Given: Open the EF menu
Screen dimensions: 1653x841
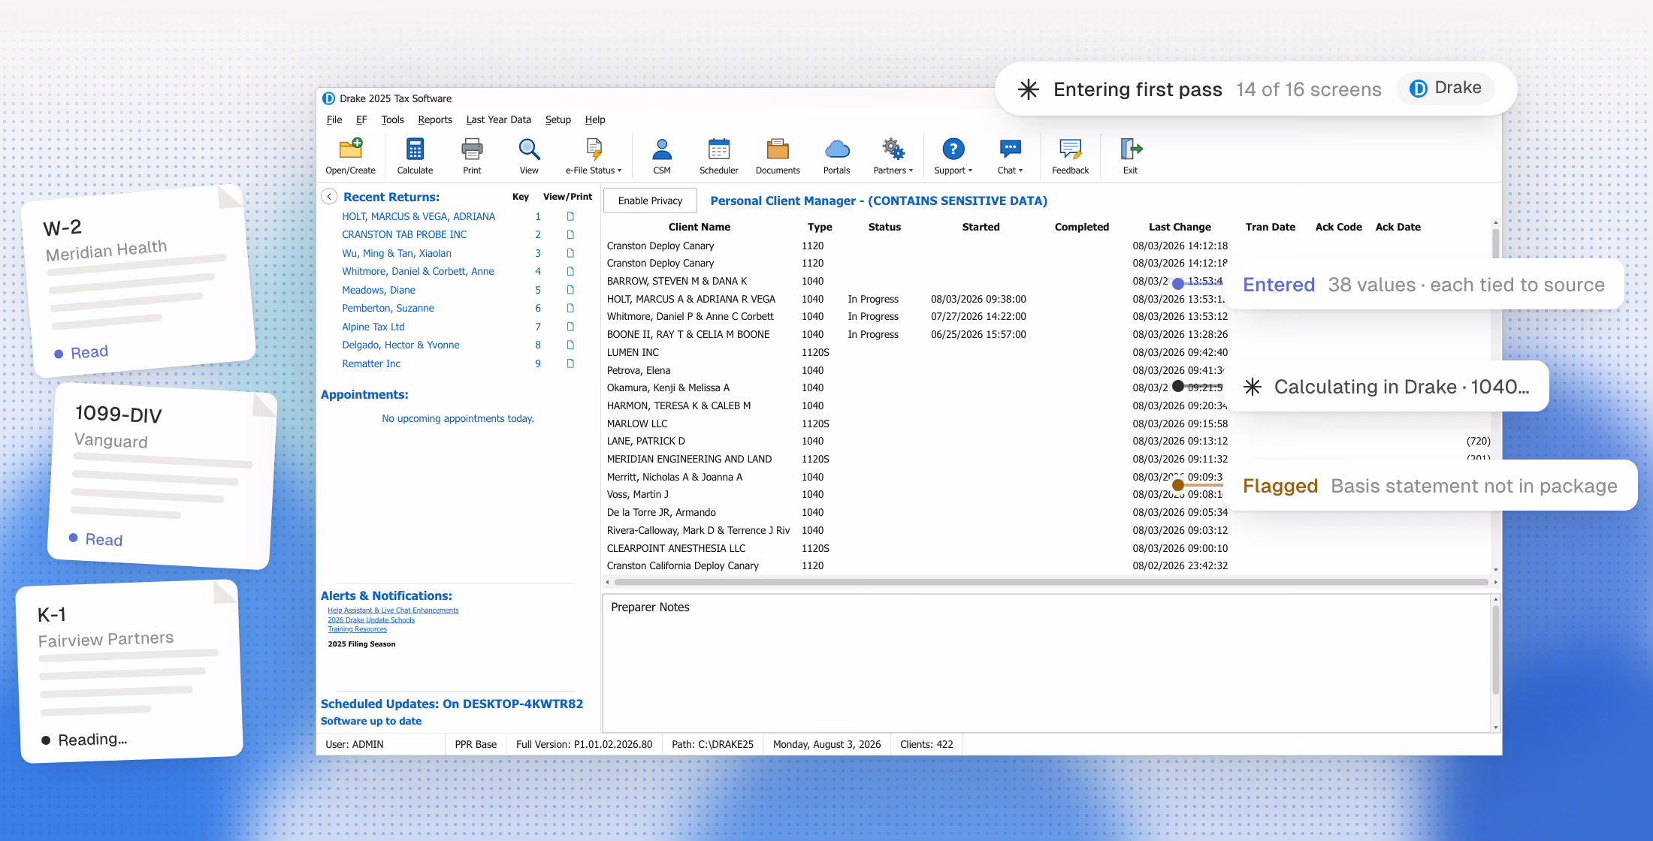Looking at the screenshot, I should 361,119.
